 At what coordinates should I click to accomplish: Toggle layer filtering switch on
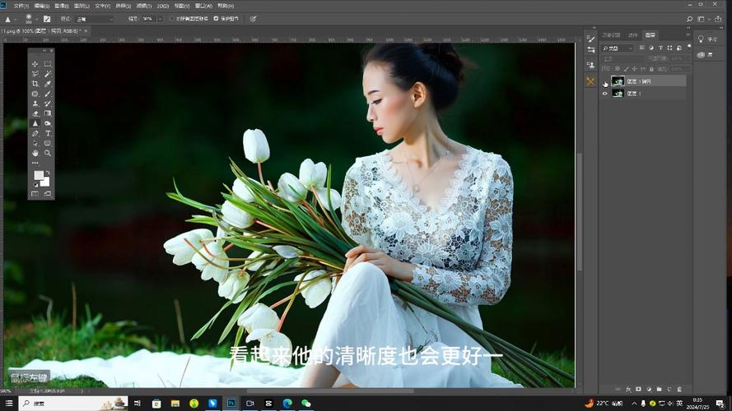[689, 47]
